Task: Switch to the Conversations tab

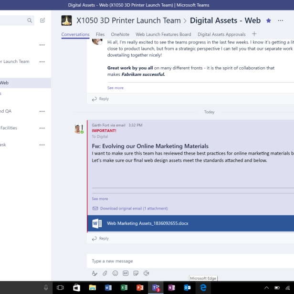Action: 75,34
